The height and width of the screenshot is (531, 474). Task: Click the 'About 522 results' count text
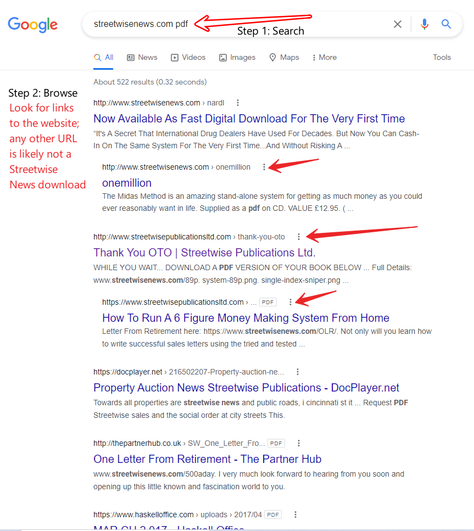(150, 82)
